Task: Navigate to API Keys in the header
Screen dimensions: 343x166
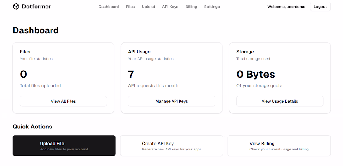Action: (x=170, y=7)
